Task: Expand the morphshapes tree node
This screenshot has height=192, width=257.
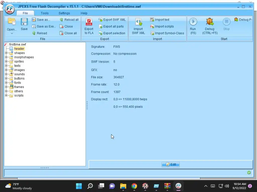Action: 6,57
